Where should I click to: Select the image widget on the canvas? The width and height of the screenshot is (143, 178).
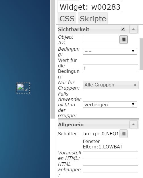[23, 88]
